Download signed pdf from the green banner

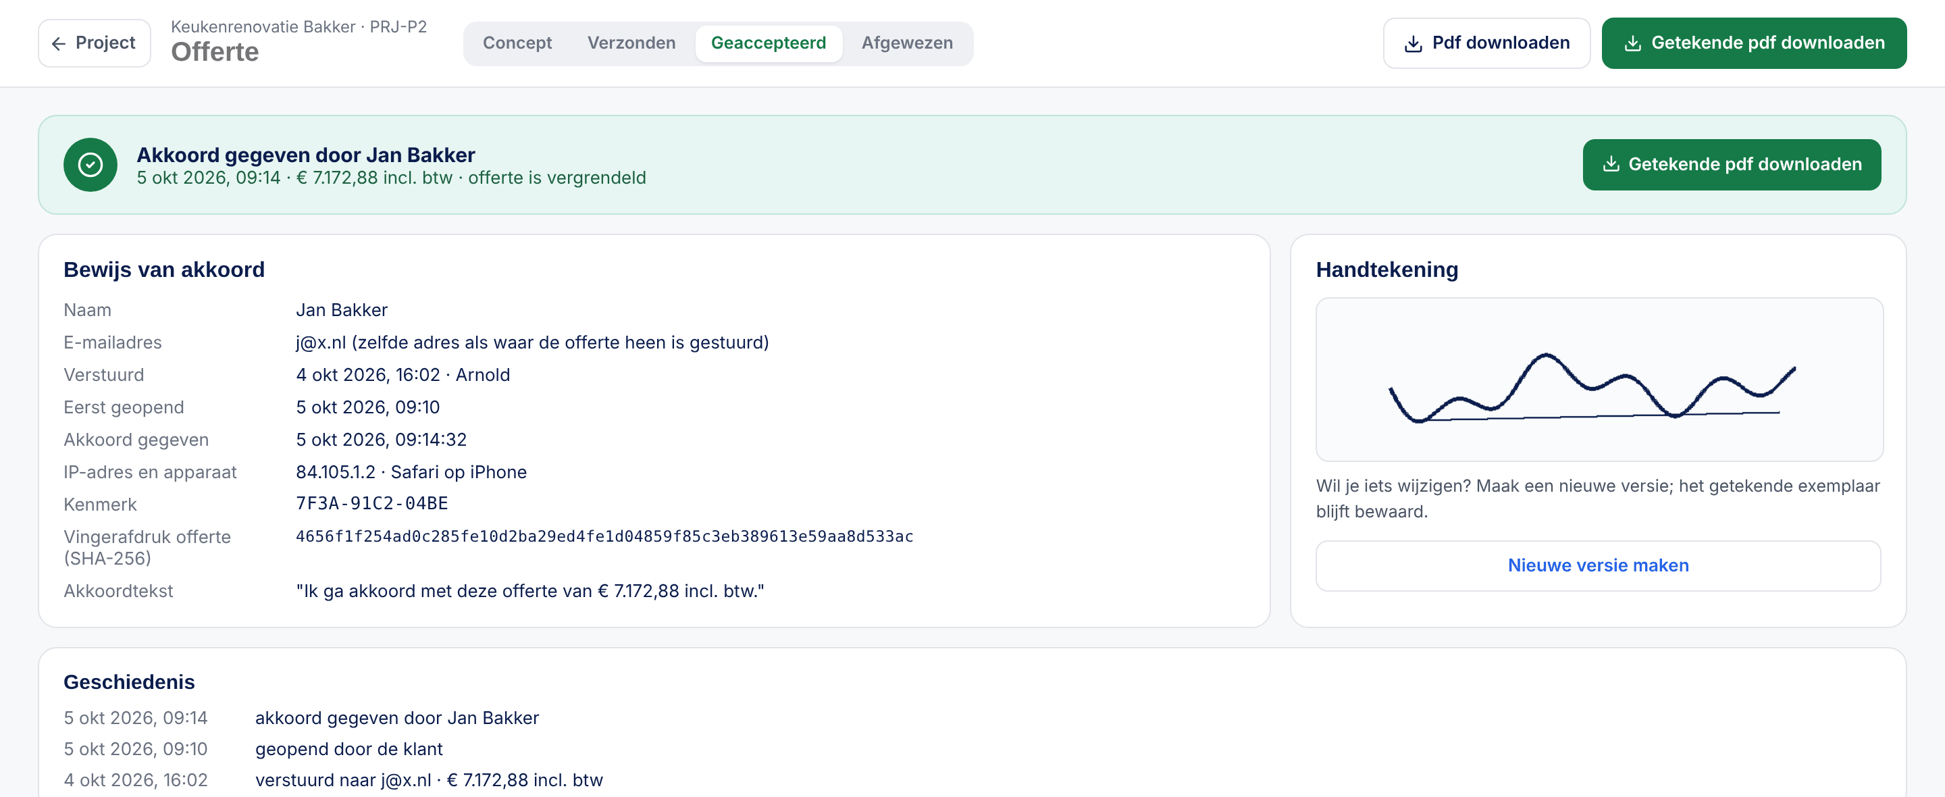click(1732, 164)
